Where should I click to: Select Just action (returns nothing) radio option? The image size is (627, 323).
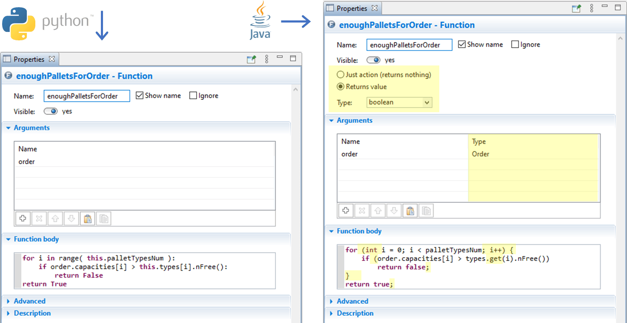point(341,75)
